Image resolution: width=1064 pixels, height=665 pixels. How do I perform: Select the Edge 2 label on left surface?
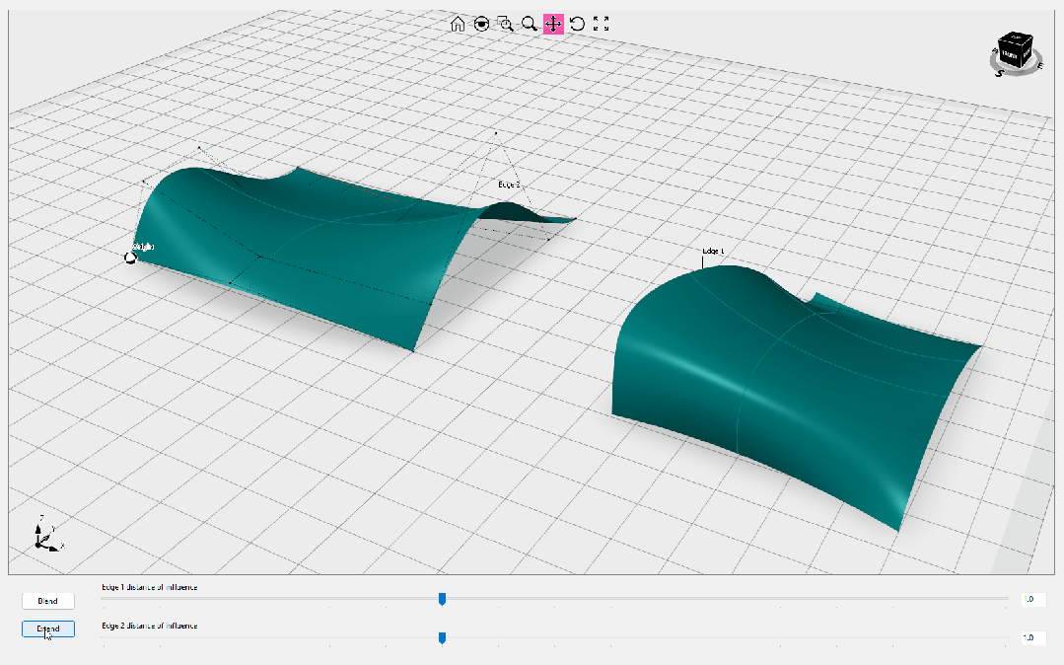(510, 185)
